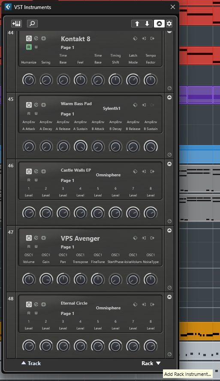
Task: Click the Track section header
Action: (31, 363)
